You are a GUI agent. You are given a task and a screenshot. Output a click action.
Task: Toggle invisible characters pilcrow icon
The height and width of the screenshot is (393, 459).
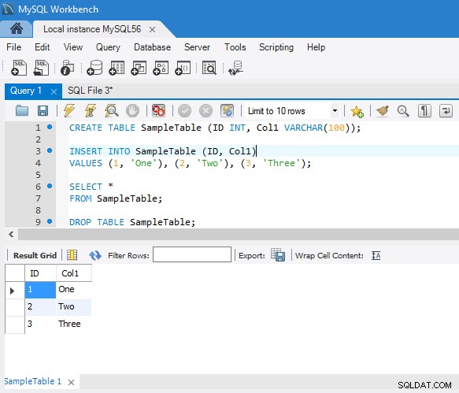point(424,111)
